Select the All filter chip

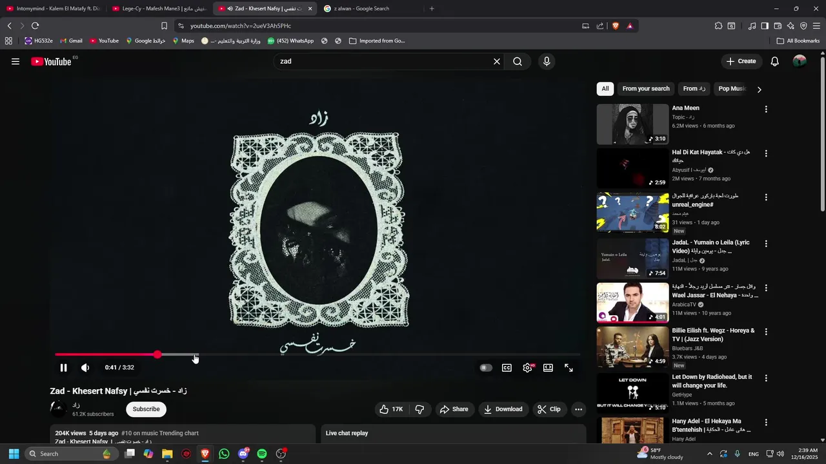point(605,89)
